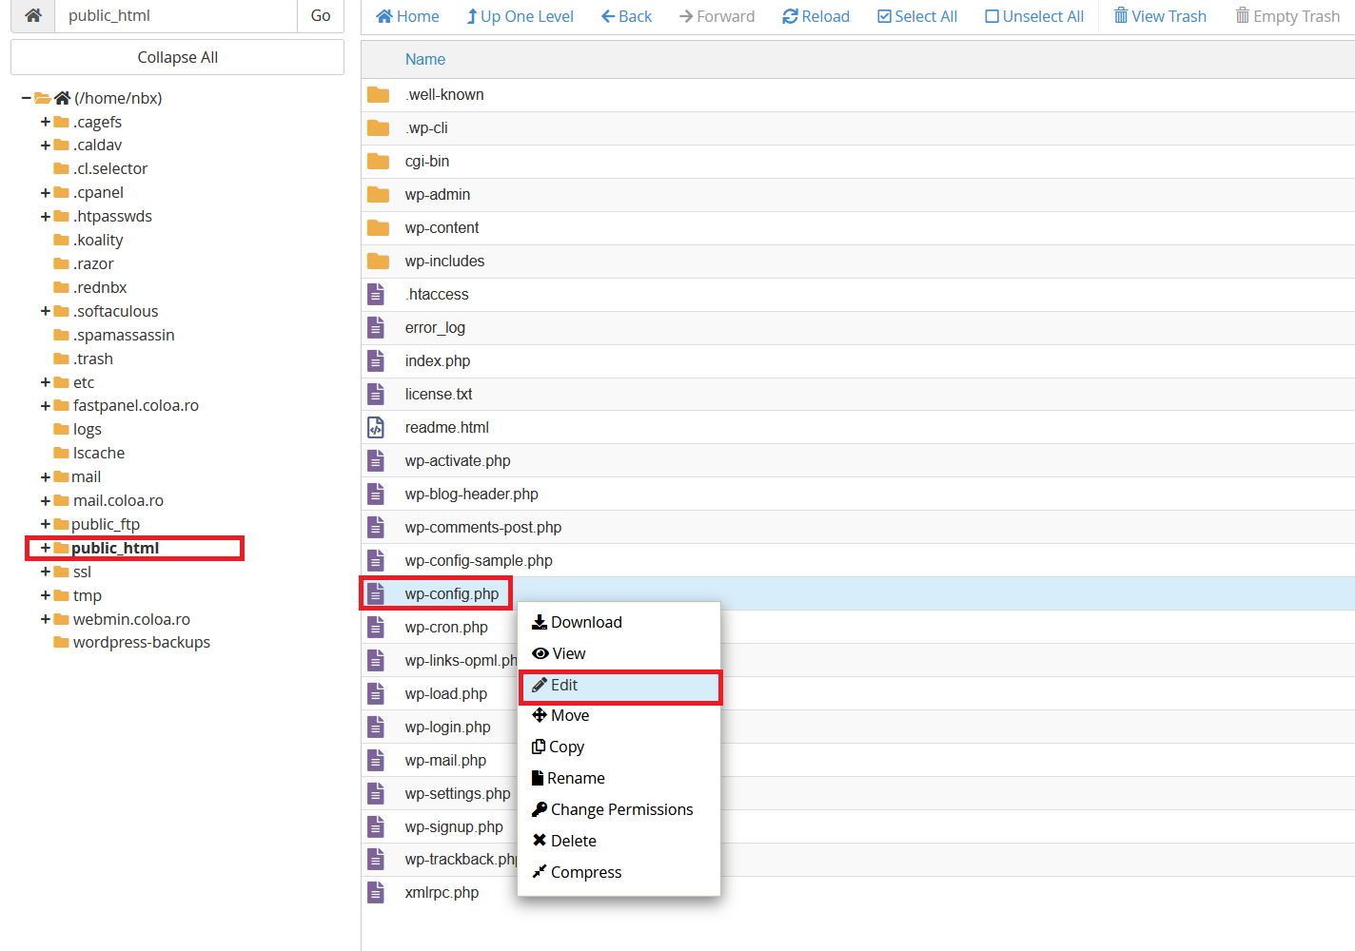Reload the file listing
The height and width of the screenshot is (951, 1355).
click(815, 16)
